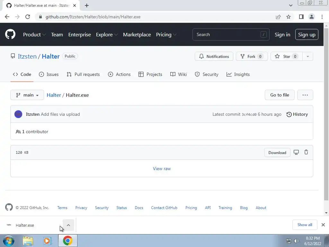Viewport: 329px width, 247px height.
Task: View the file History
Action: pos(297,114)
